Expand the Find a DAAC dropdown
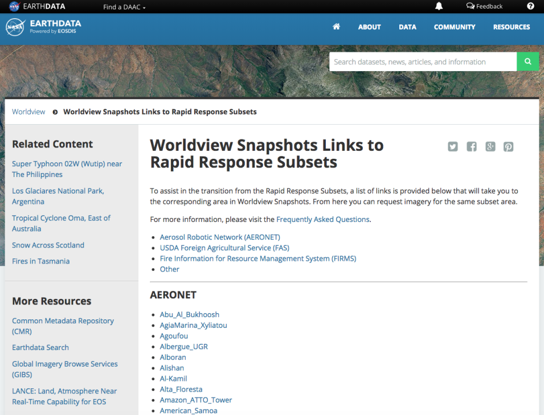Viewport: 544px width, 415px height. tap(124, 7)
